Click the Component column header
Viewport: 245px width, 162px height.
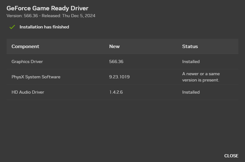25,47
